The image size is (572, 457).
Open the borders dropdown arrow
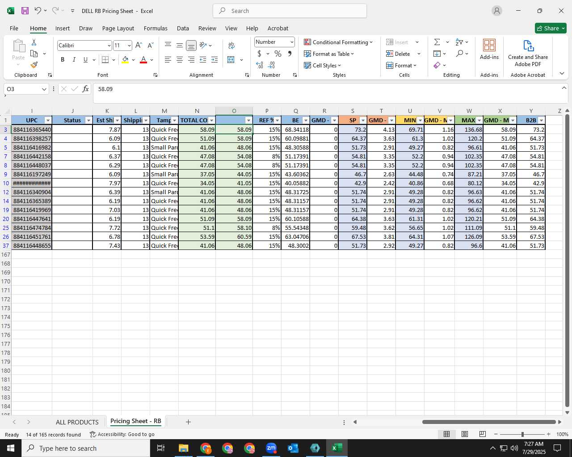(x=114, y=60)
